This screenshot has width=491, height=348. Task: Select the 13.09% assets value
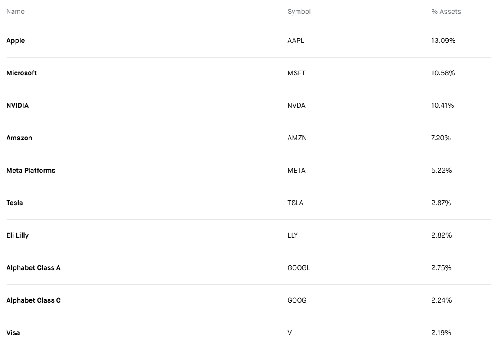[443, 41]
